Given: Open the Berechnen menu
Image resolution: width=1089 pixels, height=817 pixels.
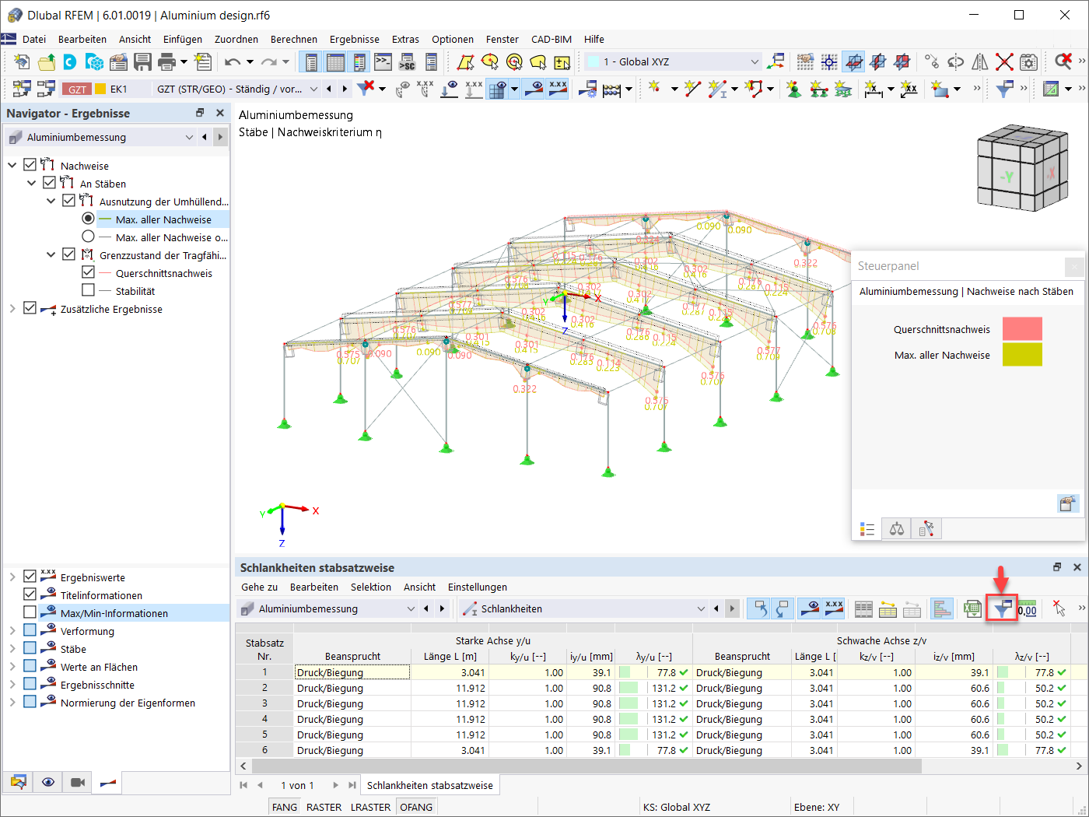Looking at the screenshot, I should pos(294,39).
